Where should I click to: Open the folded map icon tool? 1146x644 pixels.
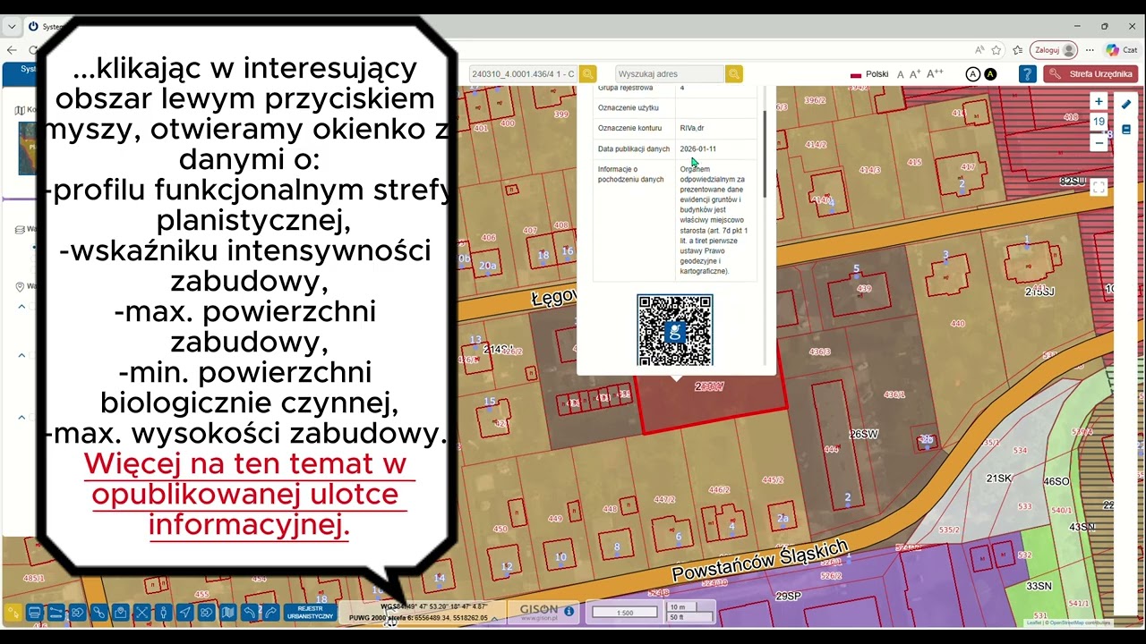click(227, 613)
